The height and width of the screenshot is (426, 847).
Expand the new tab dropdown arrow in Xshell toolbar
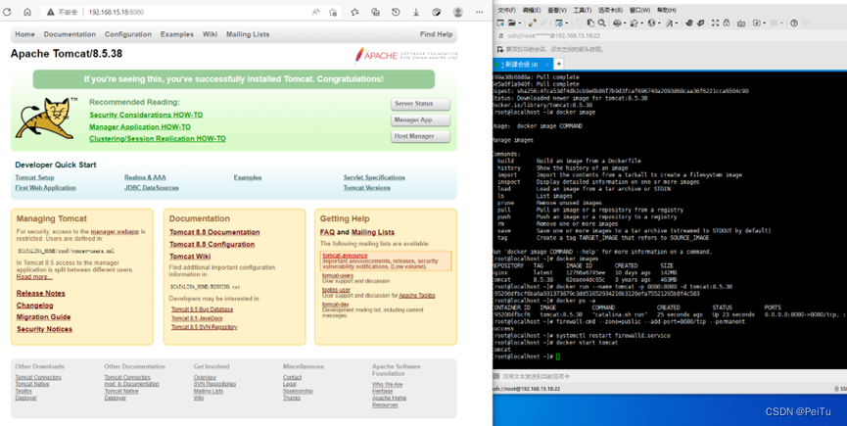click(765, 24)
